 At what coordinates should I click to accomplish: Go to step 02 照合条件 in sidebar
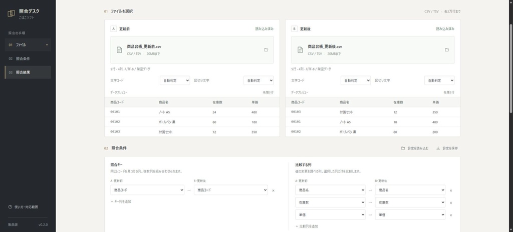[x=28, y=58]
